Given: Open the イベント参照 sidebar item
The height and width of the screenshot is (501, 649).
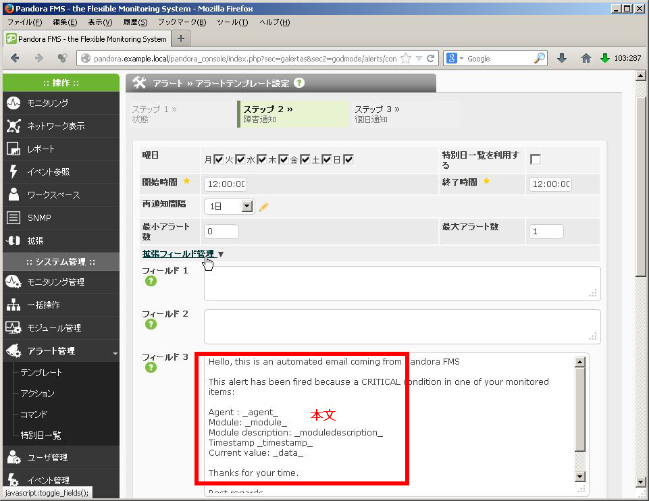Looking at the screenshot, I should pyautogui.click(x=61, y=172).
